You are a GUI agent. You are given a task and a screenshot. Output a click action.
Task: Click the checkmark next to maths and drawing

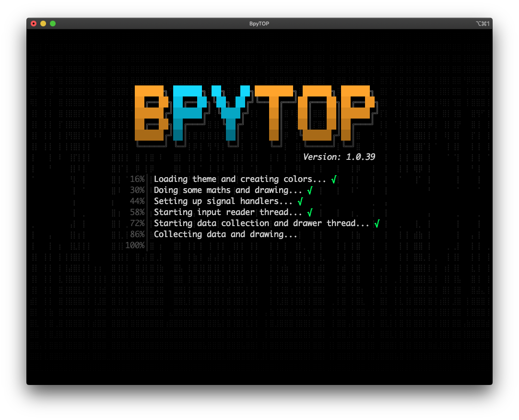point(310,190)
